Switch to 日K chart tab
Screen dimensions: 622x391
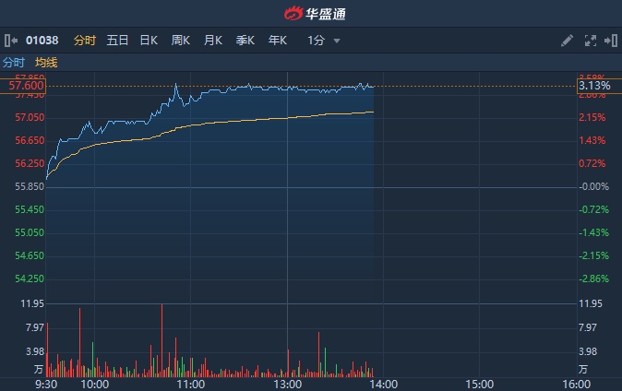click(x=149, y=41)
